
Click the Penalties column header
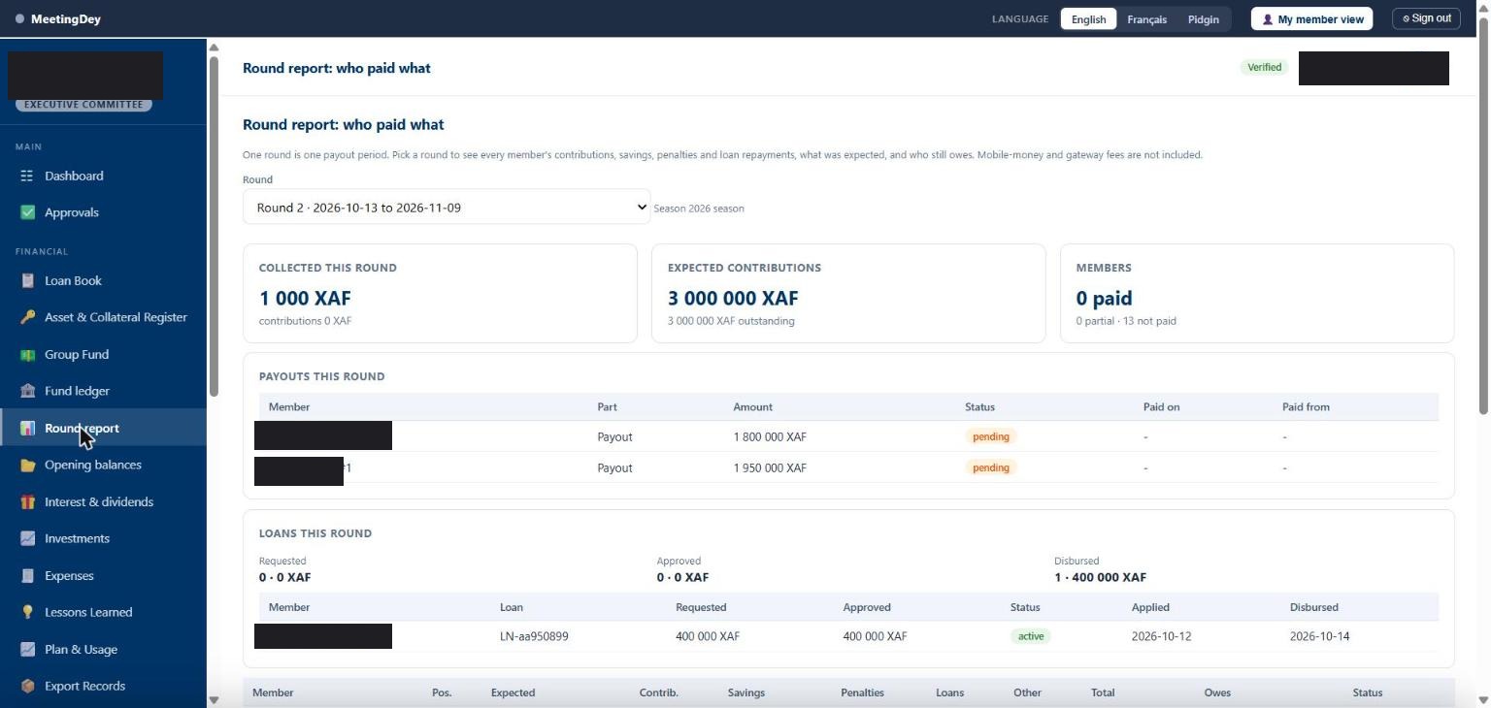tap(862, 692)
